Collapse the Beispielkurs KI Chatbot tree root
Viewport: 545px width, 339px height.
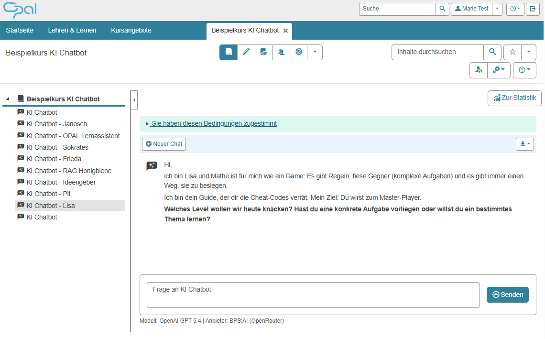(x=8, y=99)
